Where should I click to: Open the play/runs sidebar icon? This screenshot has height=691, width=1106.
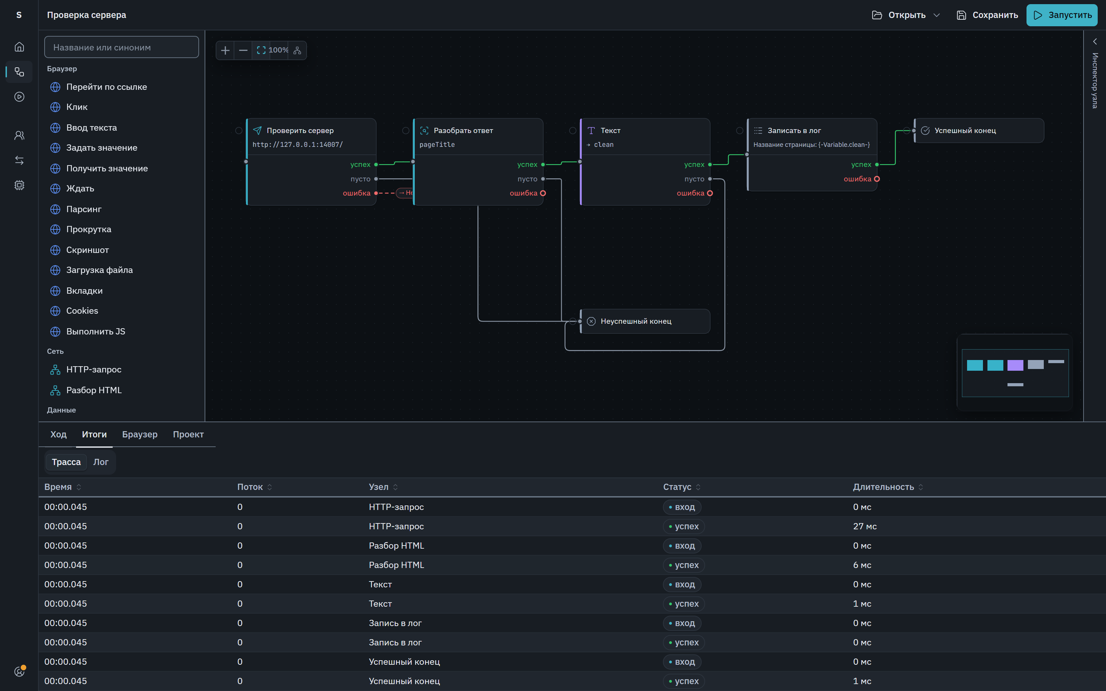[x=19, y=97]
